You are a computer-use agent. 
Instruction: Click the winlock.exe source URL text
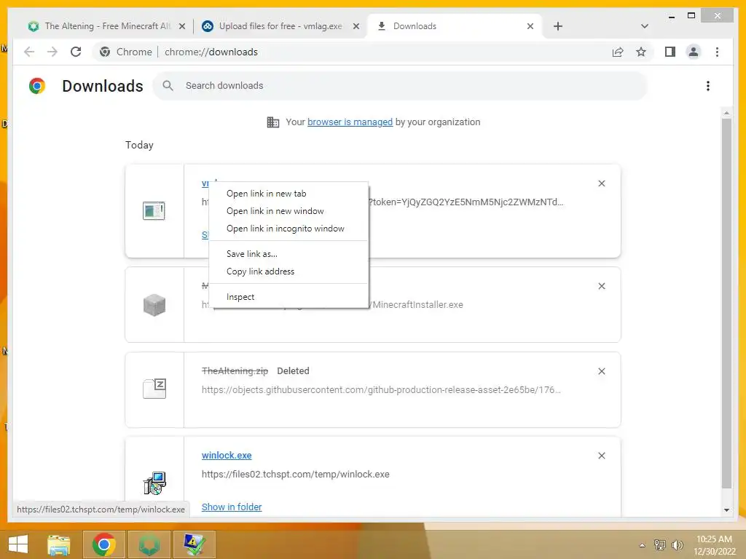[x=296, y=475]
